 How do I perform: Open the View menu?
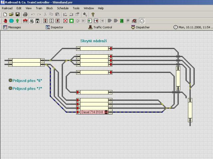[x=29, y=8]
